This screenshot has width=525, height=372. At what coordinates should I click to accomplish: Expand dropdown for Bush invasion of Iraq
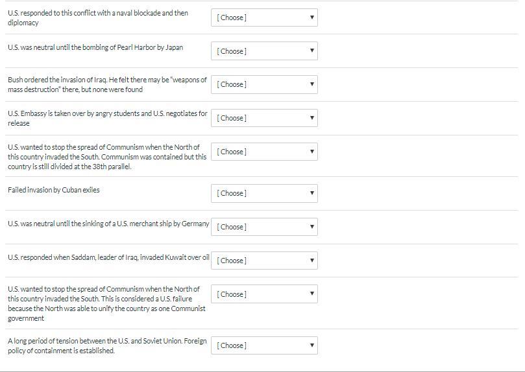click(x=264, y=84)
